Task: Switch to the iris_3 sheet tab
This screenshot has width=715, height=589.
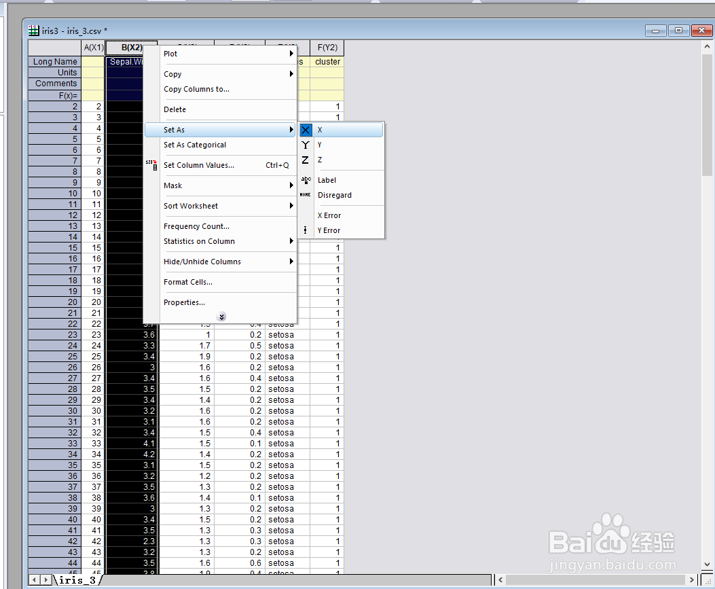Action: (x=77, y=580)
